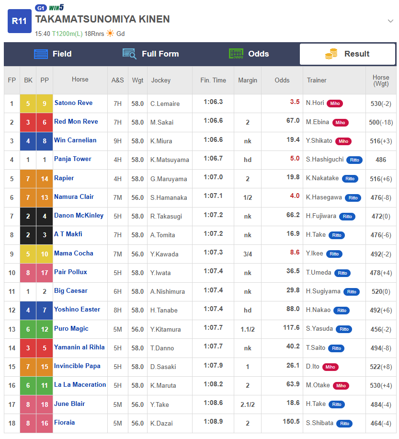Click Miho badge beside D.Ito

(331, 367)
